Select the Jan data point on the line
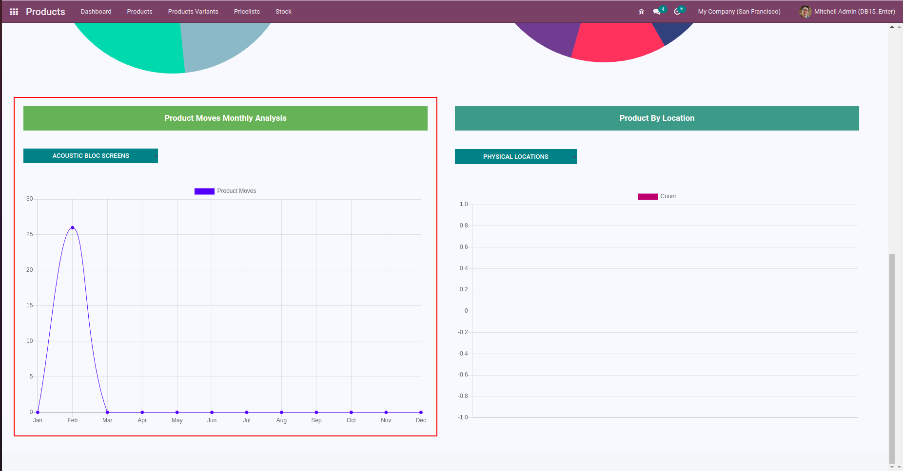Image resolution: width=903 pixels, height=471 pixels. coord(38,412)
